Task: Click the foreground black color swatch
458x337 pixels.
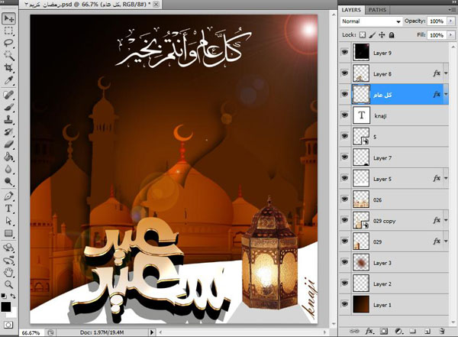Action: coord(7,306)
